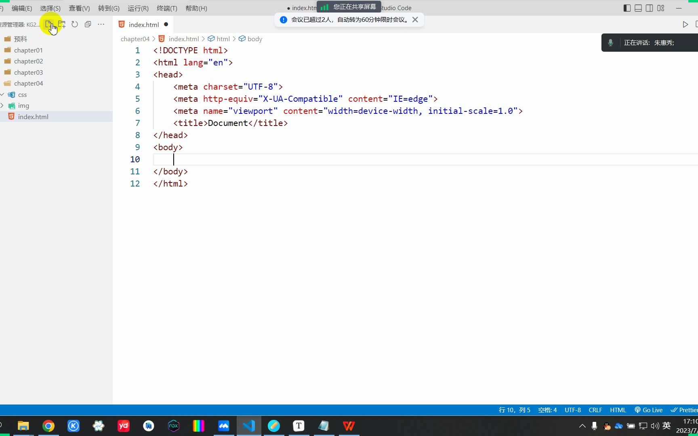Click the blue info icon in notification
Viewport: 698px width, 436px height.
pos(284,19)
